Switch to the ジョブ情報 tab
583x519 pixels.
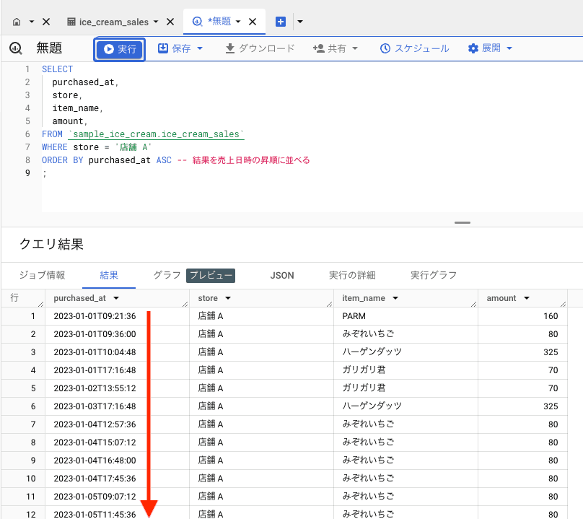click(x=42, y=275)
